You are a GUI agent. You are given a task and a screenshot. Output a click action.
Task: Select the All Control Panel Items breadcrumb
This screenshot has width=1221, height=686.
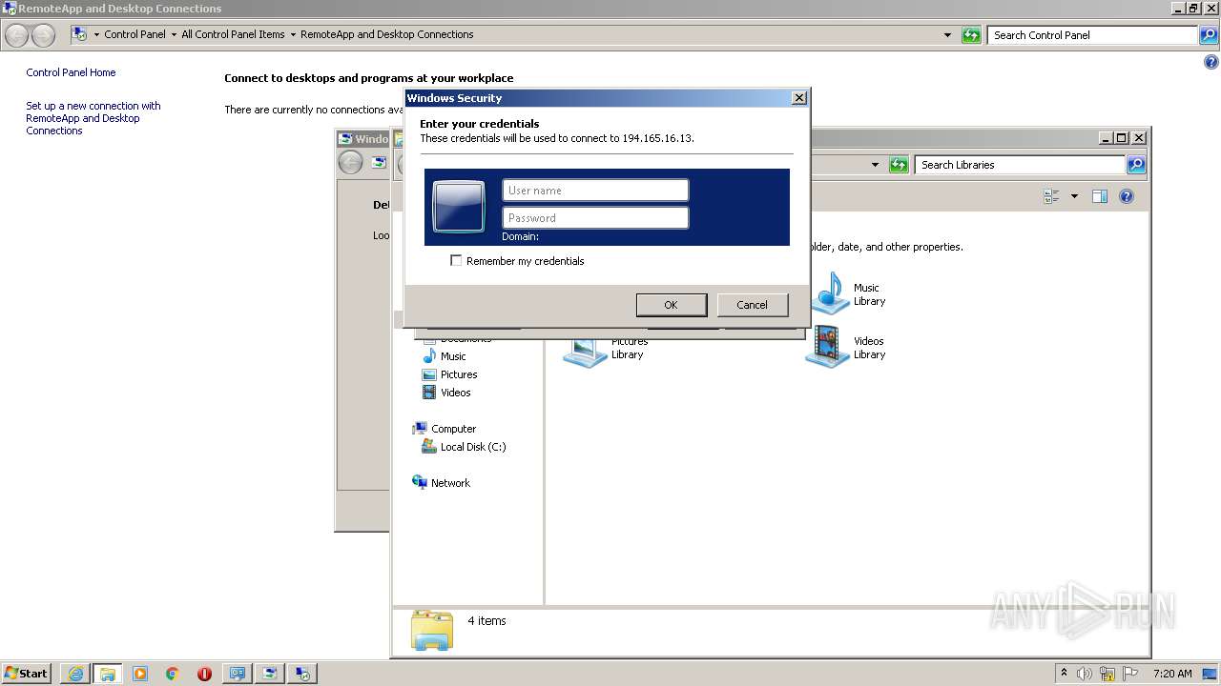click(x=233, y=34)
